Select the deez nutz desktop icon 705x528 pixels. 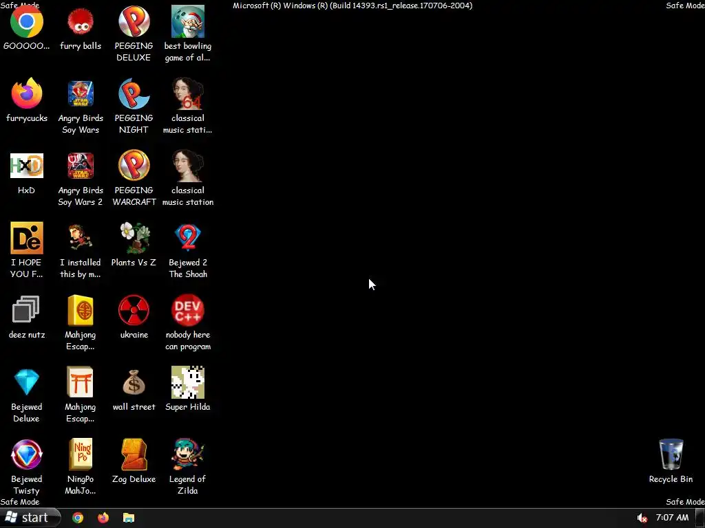pos(25,309)
